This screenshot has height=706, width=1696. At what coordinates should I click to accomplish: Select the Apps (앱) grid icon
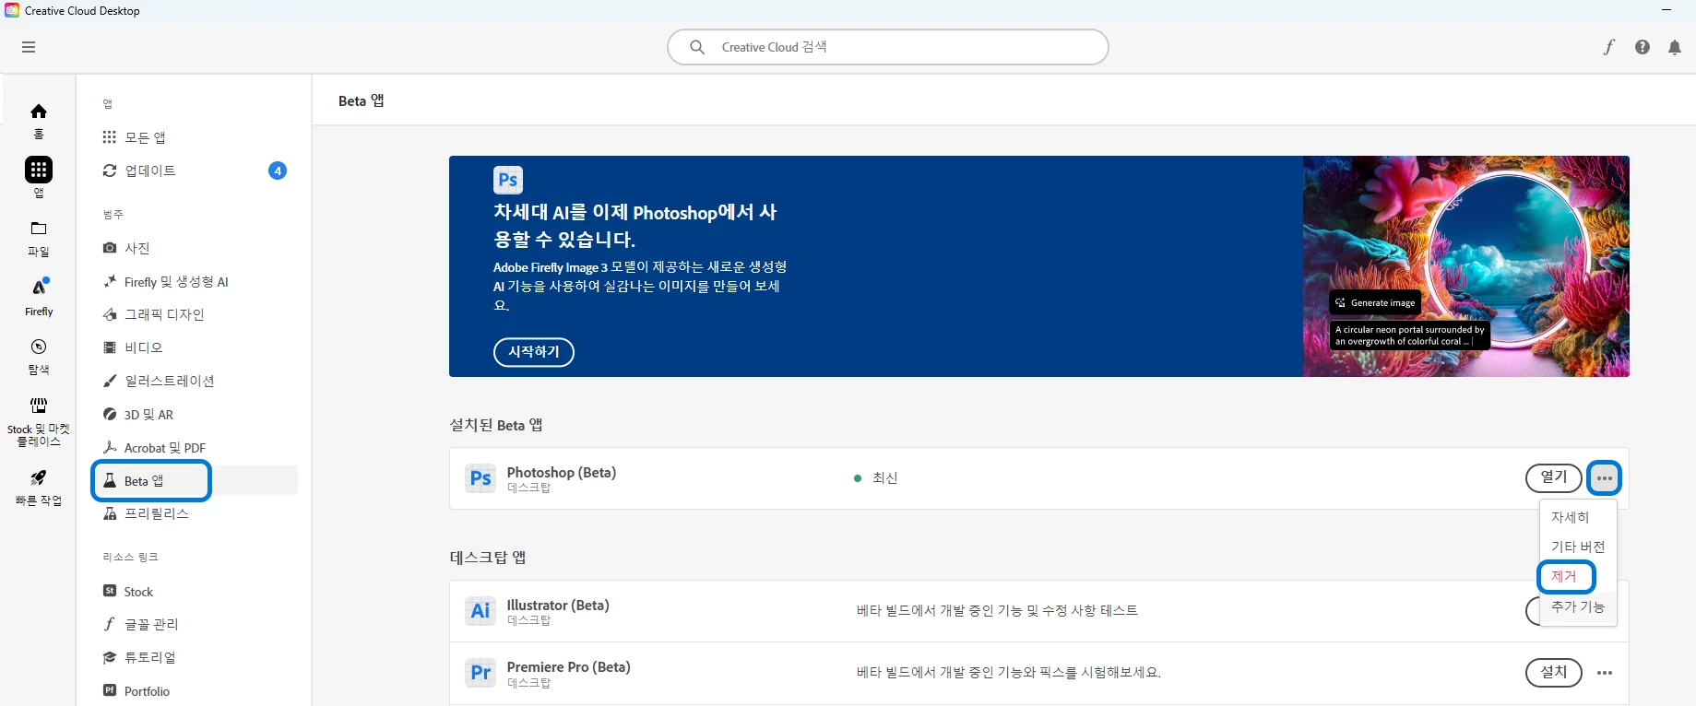[39, 170]
